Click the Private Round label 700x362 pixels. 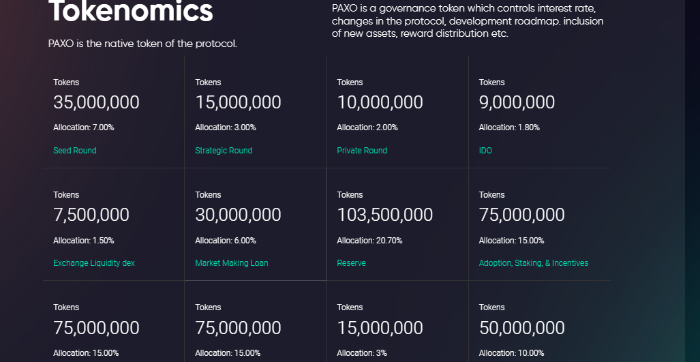point(362,151)
